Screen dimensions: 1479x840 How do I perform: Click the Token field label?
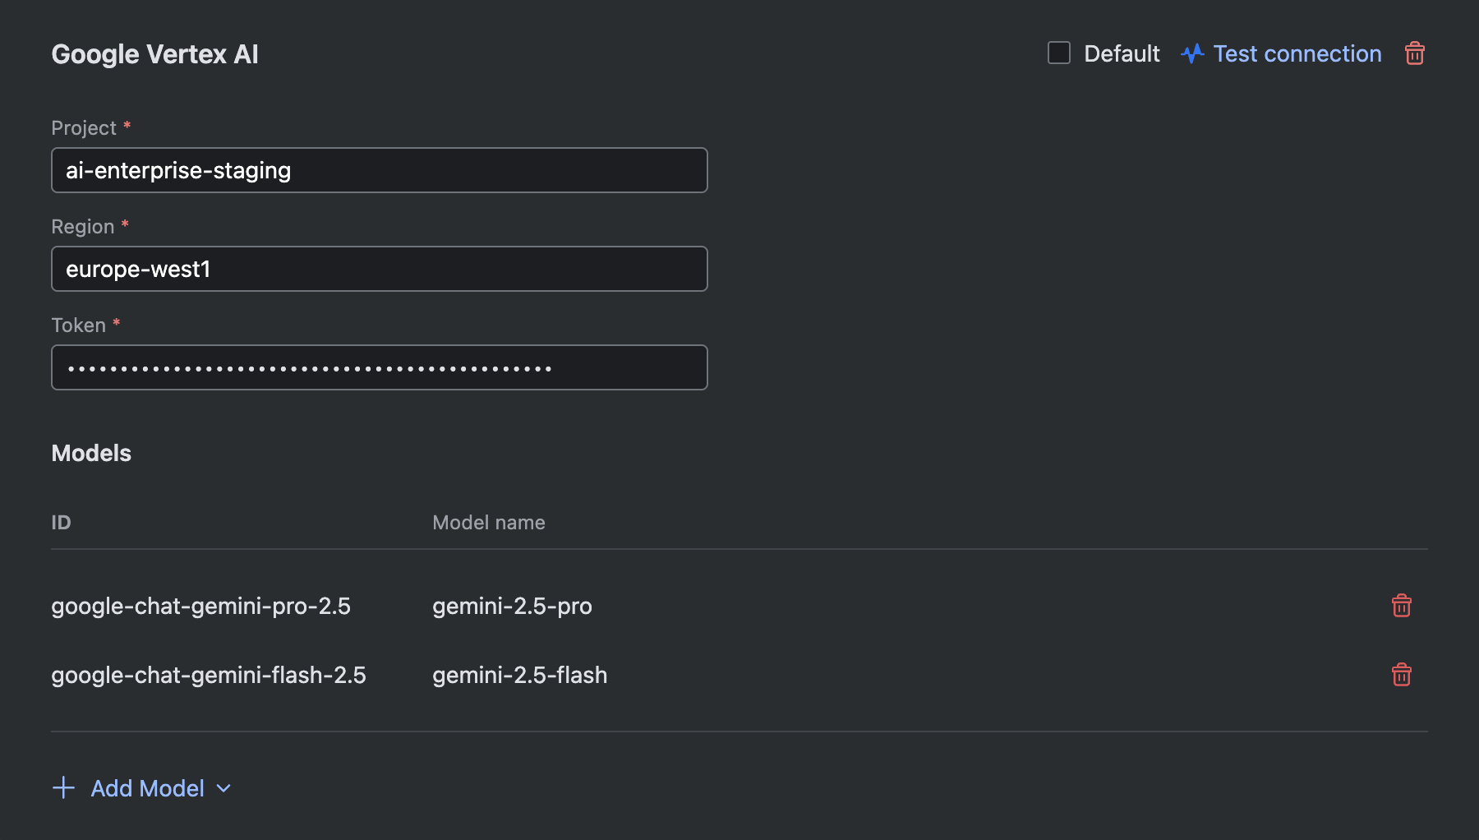tap(78, 325)
